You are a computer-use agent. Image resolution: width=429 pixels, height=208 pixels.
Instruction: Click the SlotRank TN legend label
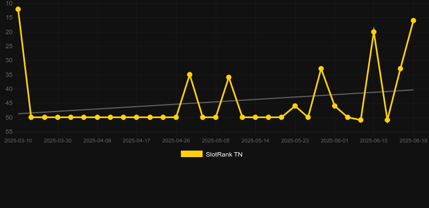224,154
